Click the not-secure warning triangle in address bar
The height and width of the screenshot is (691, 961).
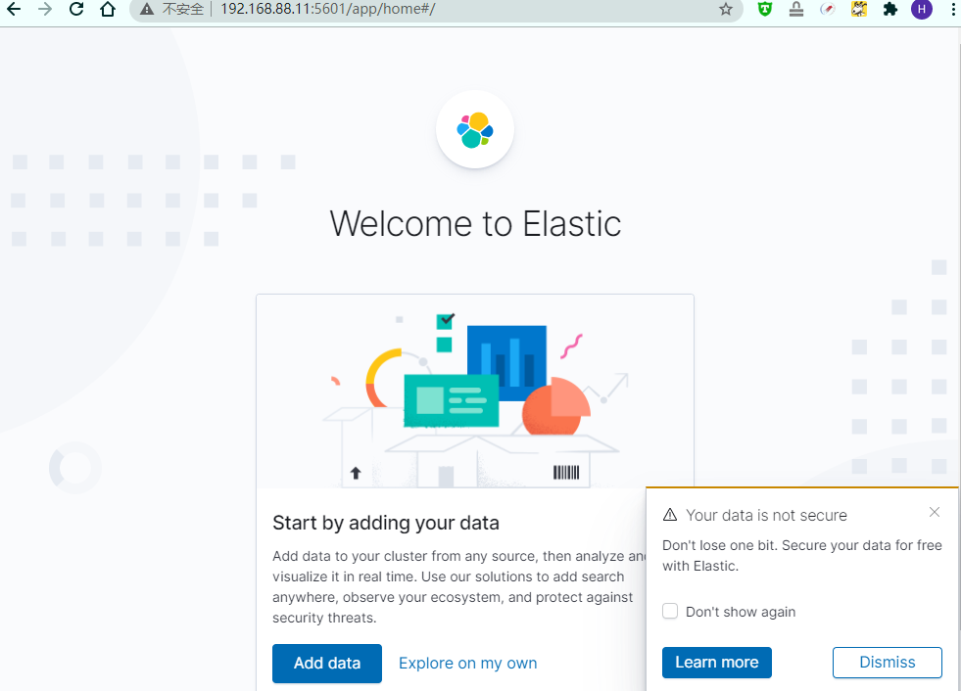[147, 9]
